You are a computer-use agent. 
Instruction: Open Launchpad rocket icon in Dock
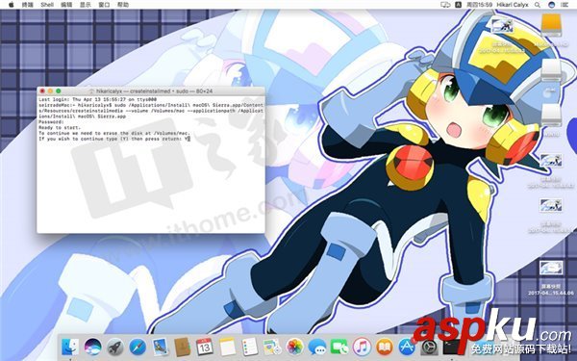click(115, 347)
